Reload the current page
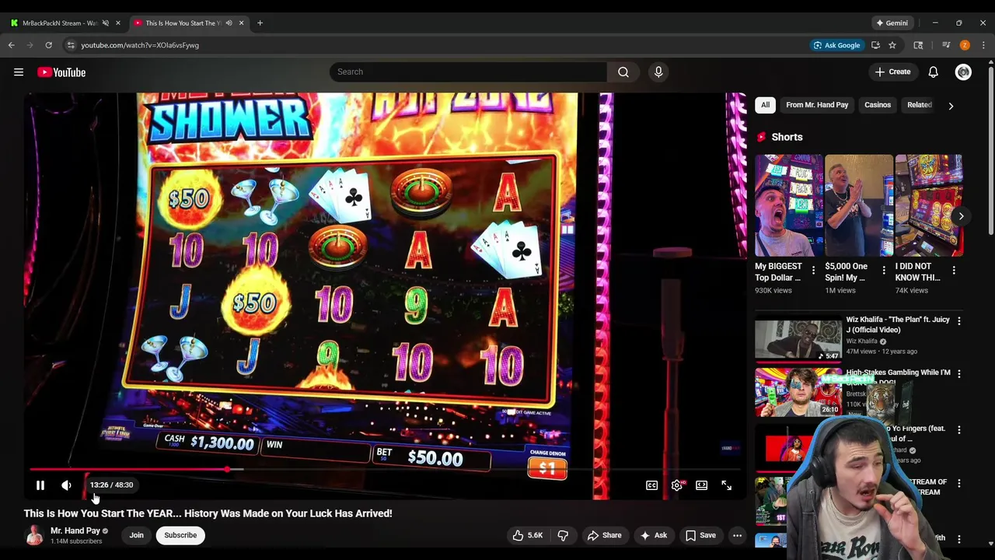Image resolution: width=995 pixels, height=560 pixels. [x=48, y=45]
